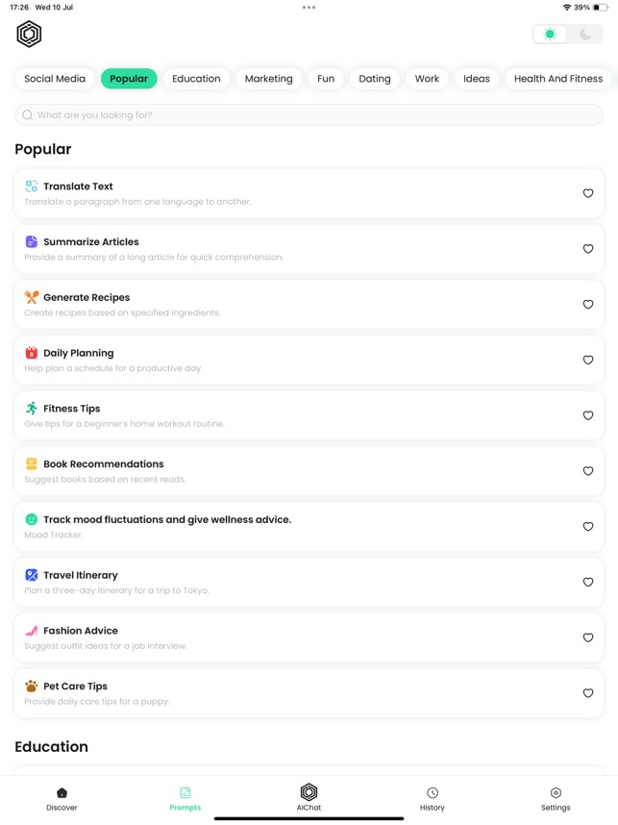Like the Pet Care Tips prompt
This screenshot has width=618, height=825.
tap(588, 693)
